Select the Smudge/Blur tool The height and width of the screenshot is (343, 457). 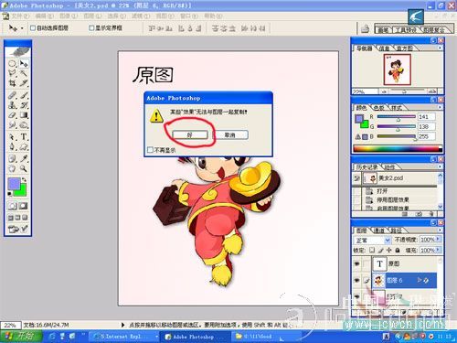[12, 125]
